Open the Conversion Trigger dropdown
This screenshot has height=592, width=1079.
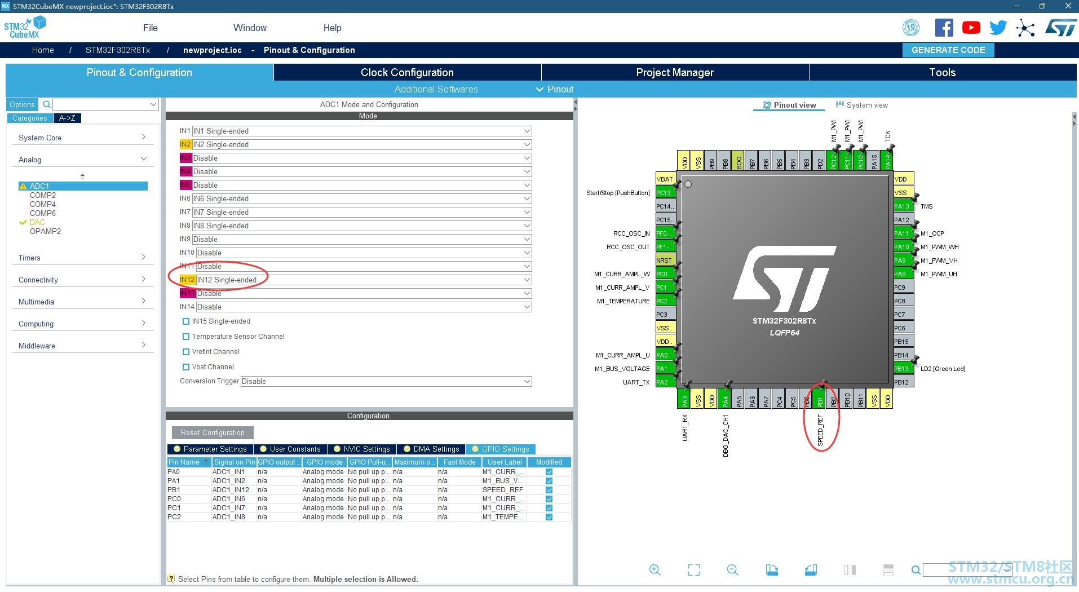tap(386, 381)
